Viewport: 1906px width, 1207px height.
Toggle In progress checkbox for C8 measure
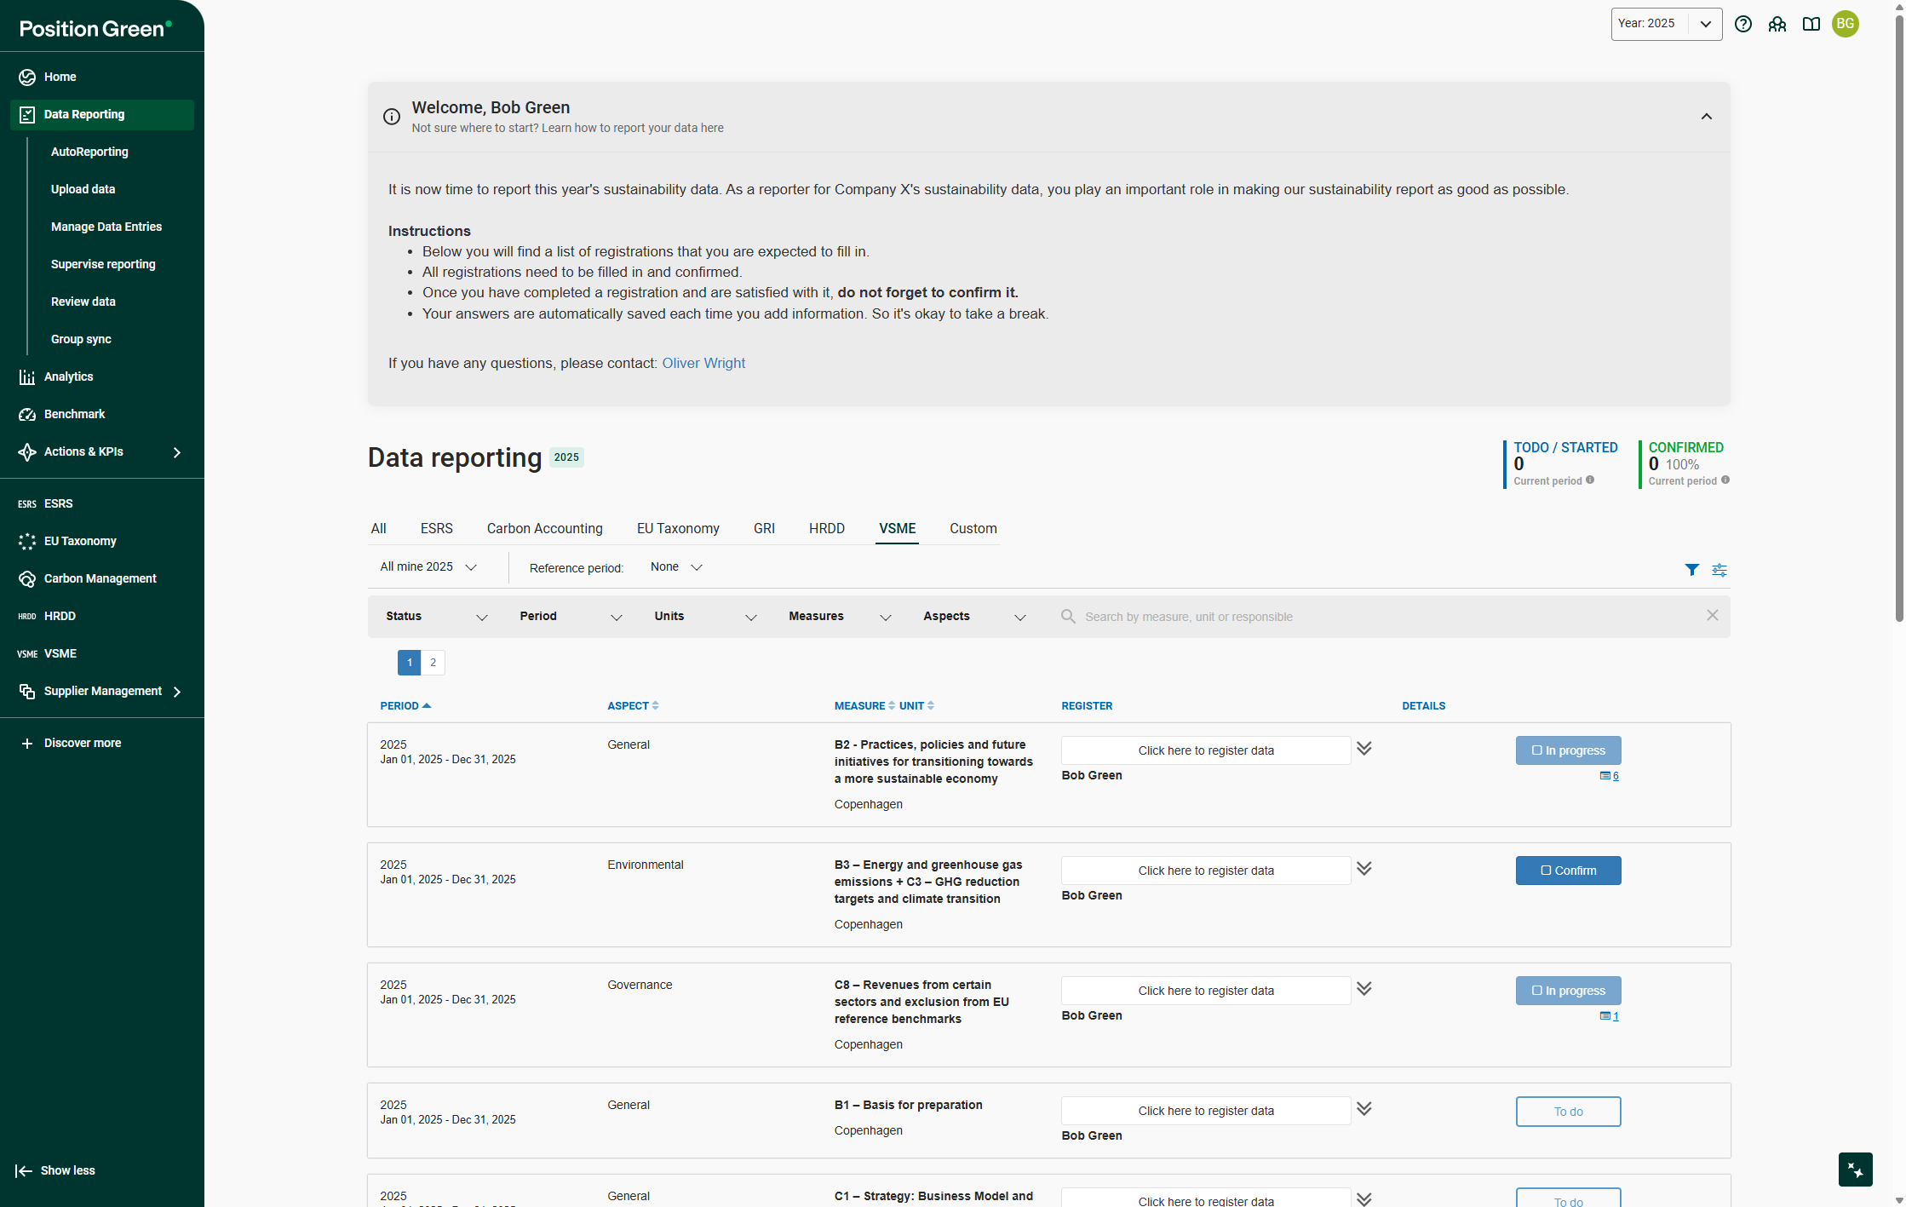[1536, 991]
